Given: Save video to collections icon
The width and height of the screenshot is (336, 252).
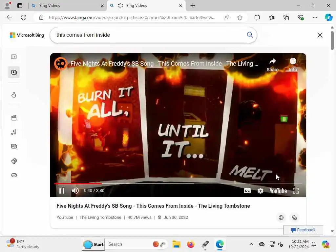Looking at the screenshot, I should pyautogui.click(x=294, y=218).
